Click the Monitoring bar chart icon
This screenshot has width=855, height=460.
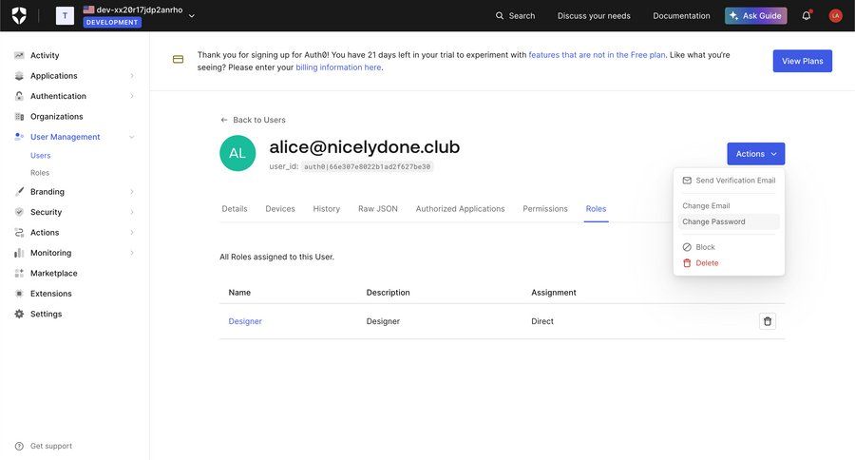[x=19, y=253]
